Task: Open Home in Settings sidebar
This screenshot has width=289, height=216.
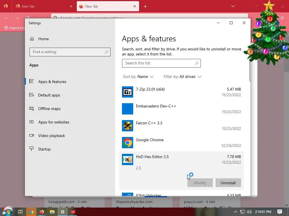Action: (43, 39)
